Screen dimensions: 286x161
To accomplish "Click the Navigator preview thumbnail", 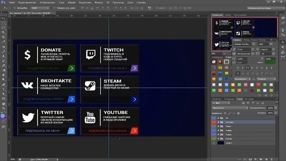I will (x=245, y=34).
